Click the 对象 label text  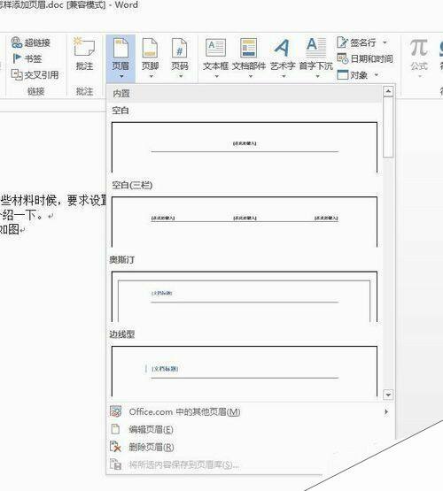[359, 75]
